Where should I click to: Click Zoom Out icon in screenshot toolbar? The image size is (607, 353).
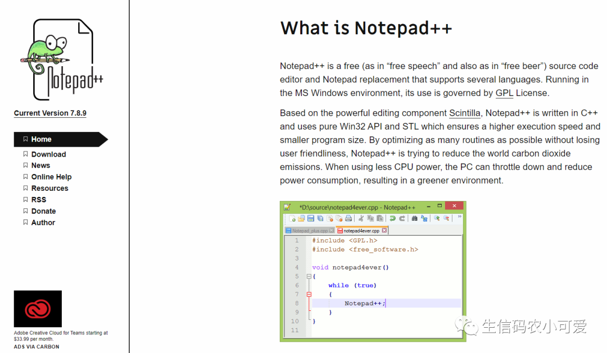click(x=446, y=218)
